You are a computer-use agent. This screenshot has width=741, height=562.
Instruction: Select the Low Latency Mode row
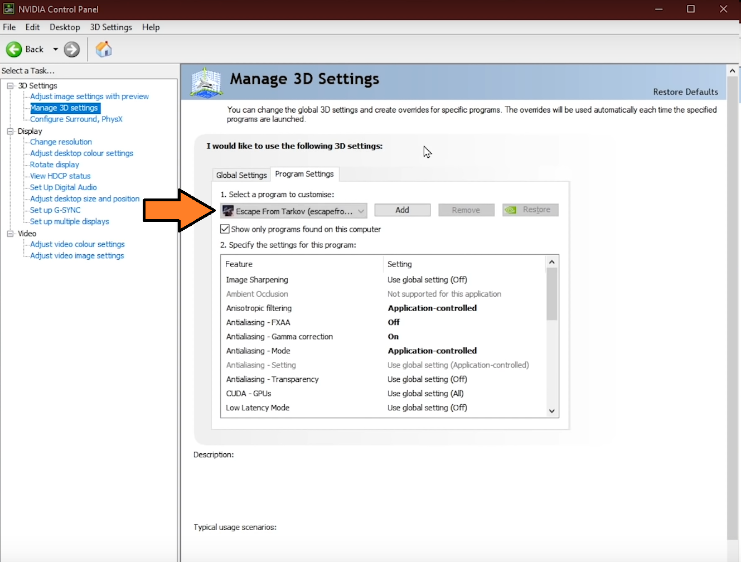coord(384,408)
